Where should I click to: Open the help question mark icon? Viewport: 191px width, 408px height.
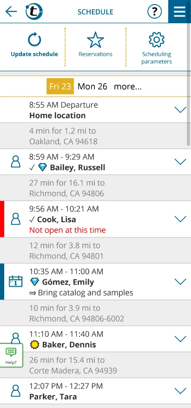[155, 12]
